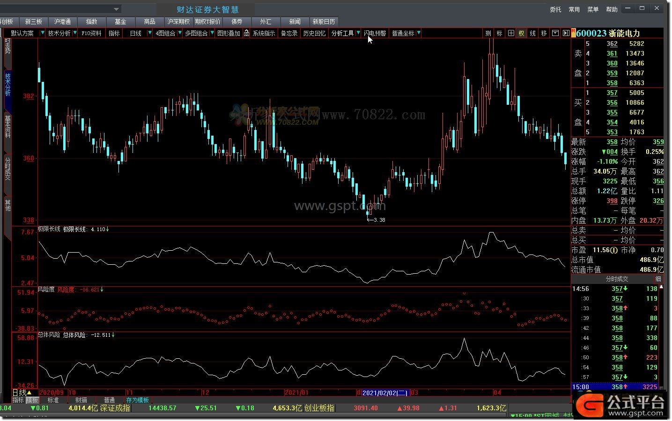Switch to the 外汇 tab
Image resolution: width=672 pixels, height=421 pixels.
tap(266, 22)
